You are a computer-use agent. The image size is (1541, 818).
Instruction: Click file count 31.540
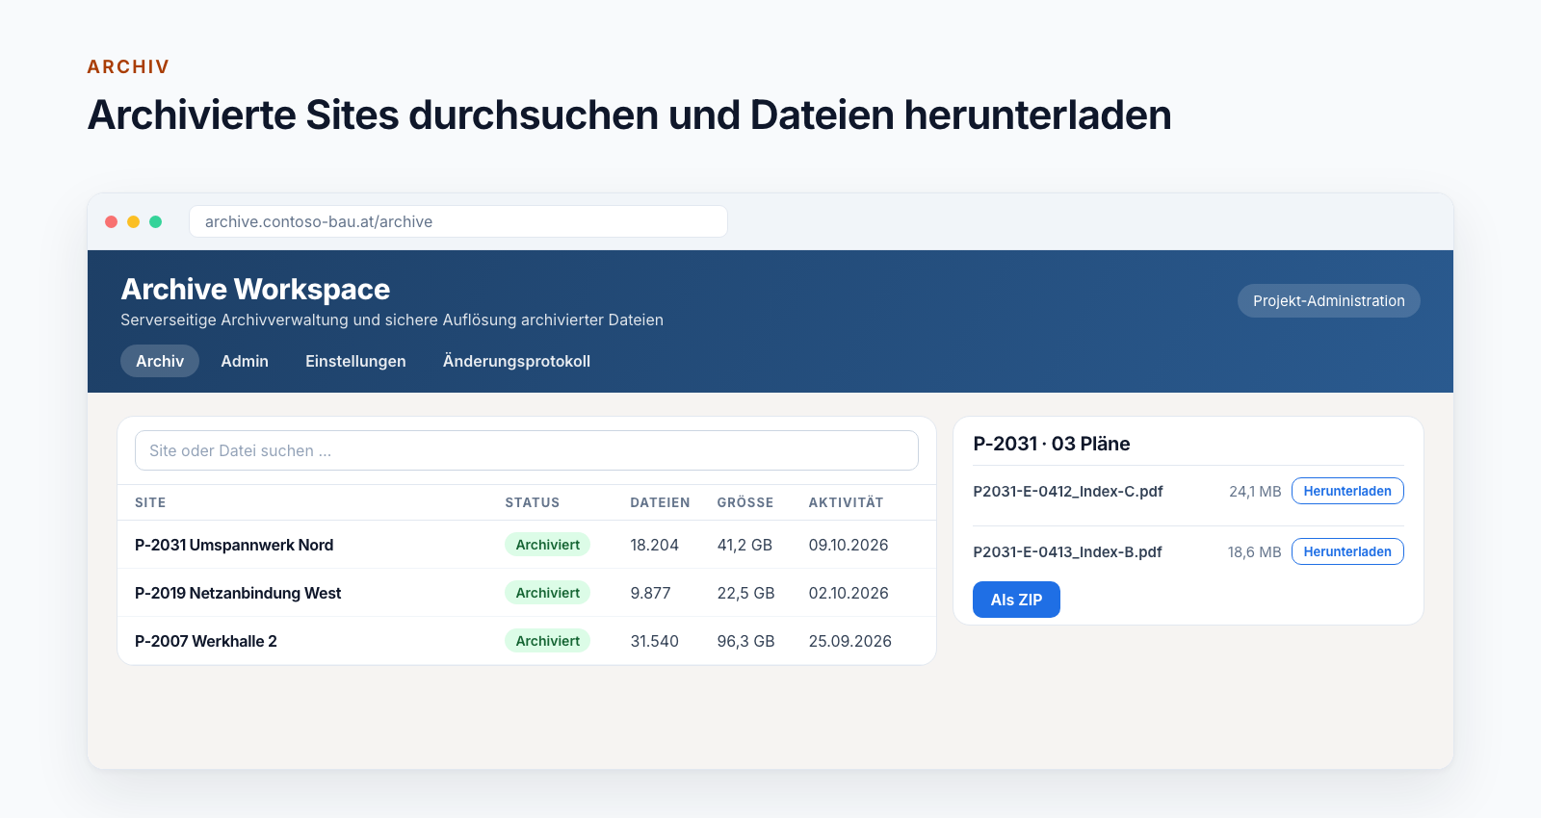(x=655, y=641)
